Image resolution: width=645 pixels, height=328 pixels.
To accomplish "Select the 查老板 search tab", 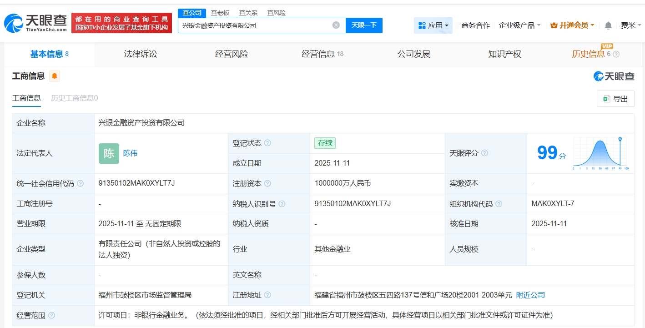I will pyautogui.click(x=219, y=13).
